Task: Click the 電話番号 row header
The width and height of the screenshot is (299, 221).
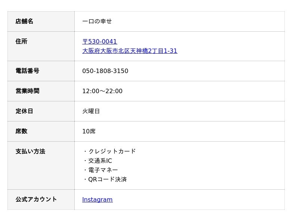Action: 27,71
